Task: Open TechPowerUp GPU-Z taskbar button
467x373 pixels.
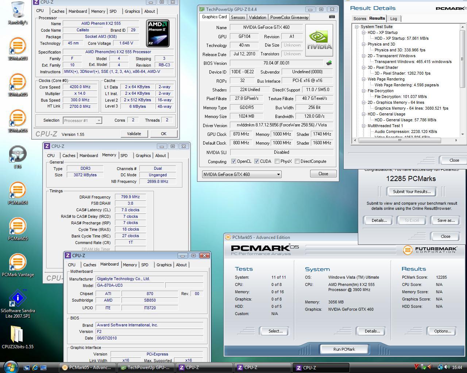Action: coord(146,368)
